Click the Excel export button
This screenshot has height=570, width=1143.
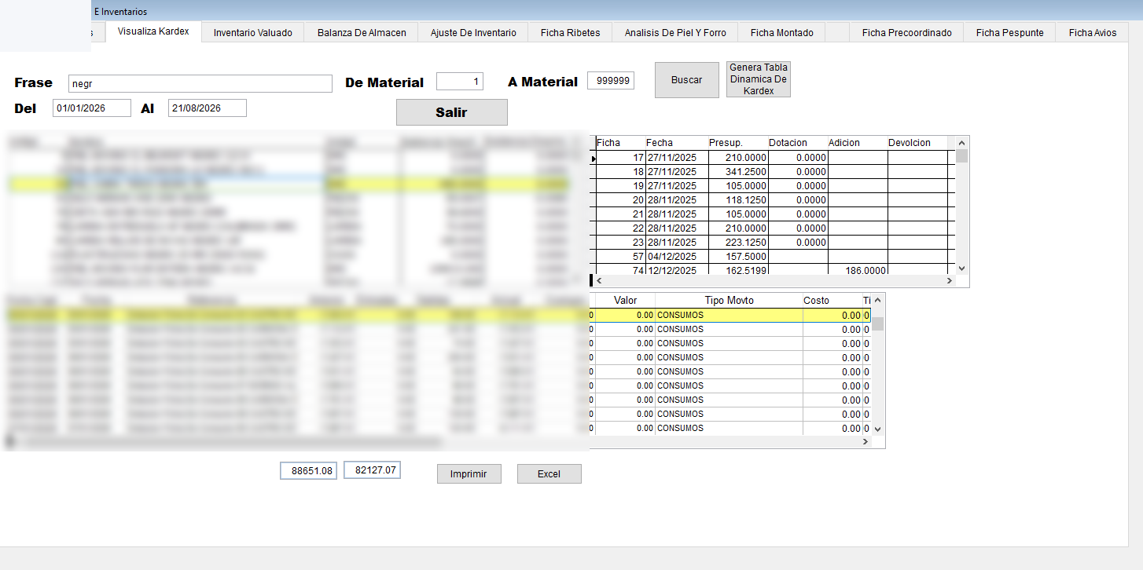click(549, 474)
